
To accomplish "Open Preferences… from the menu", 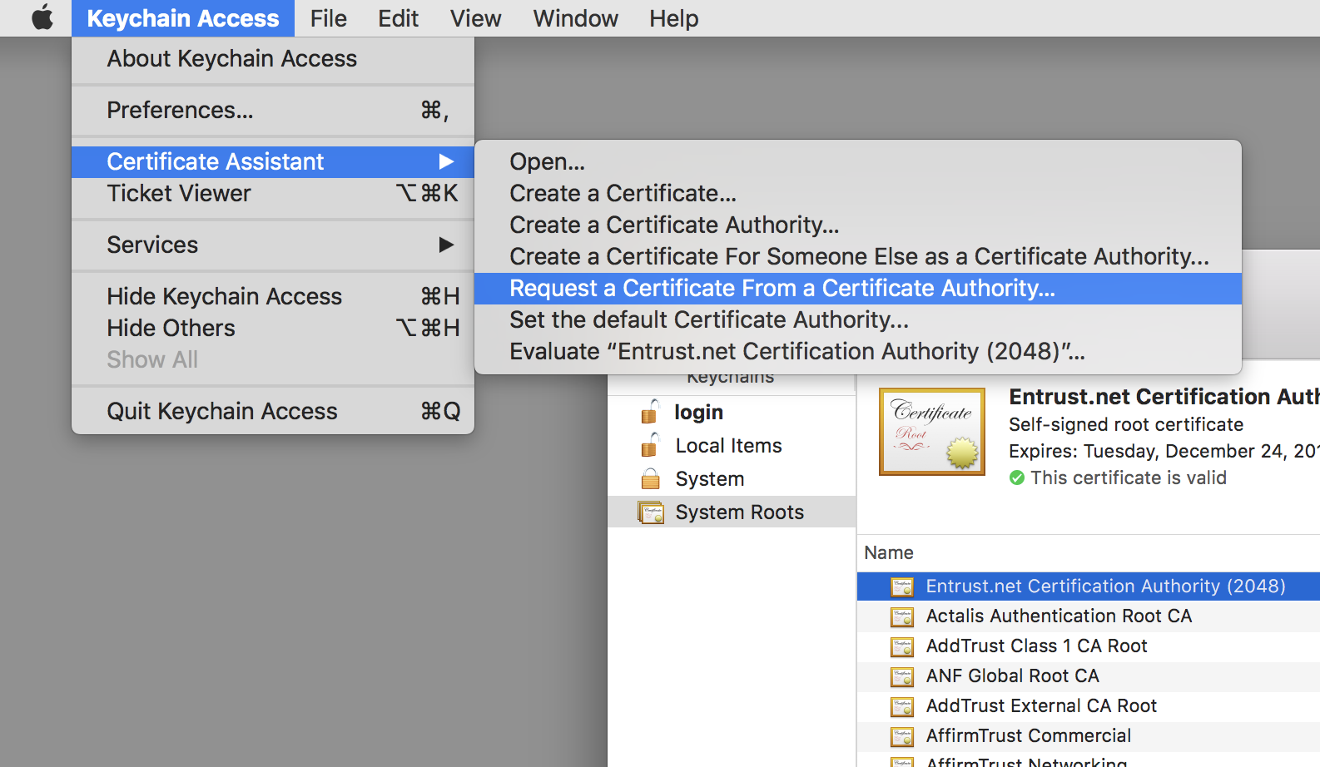I will 273,111.
